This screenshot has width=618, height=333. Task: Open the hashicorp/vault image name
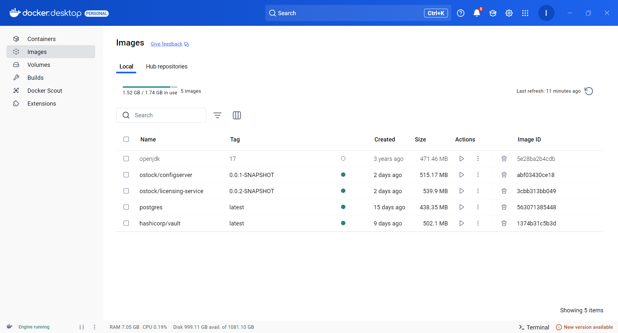(160, 224)
